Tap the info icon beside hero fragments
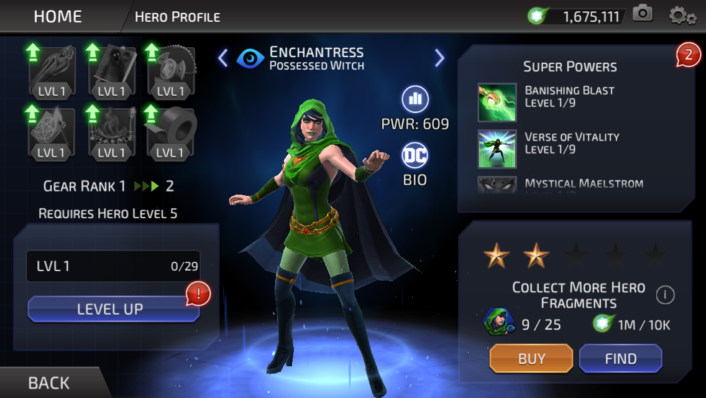This screenshot has height=398, width=706. (x=665, y=295)
